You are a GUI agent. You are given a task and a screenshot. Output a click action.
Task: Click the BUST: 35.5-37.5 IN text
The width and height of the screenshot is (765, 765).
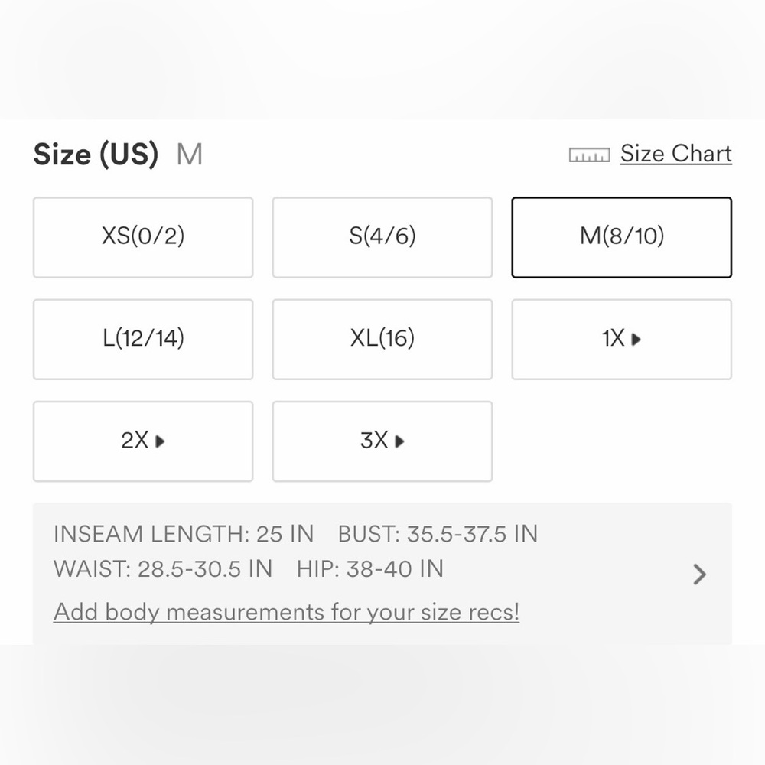tap(438, 534)
